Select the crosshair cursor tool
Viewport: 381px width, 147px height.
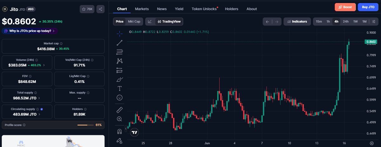pyautogui.click(x=119, y=33)
